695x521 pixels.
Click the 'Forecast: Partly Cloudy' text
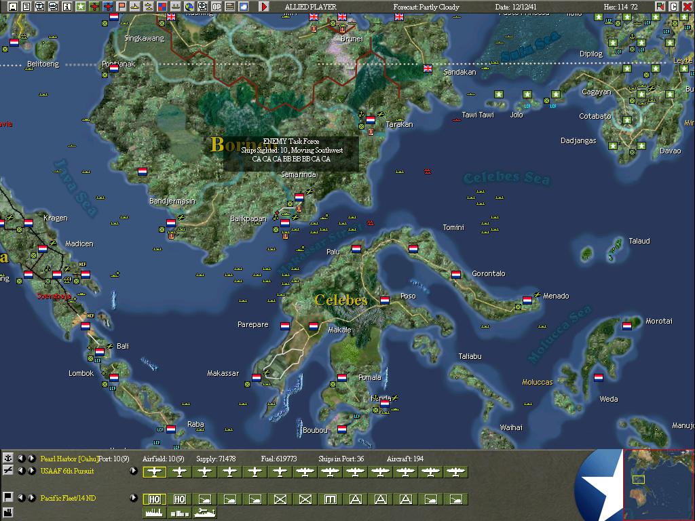coord(426,7)
